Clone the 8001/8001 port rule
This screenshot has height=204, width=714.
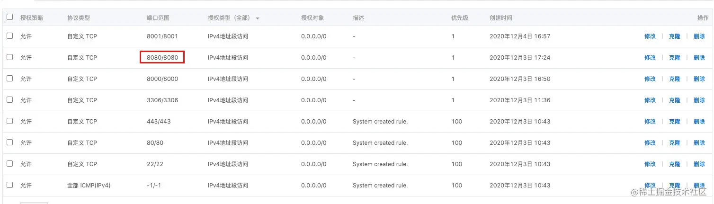(674, 36)
